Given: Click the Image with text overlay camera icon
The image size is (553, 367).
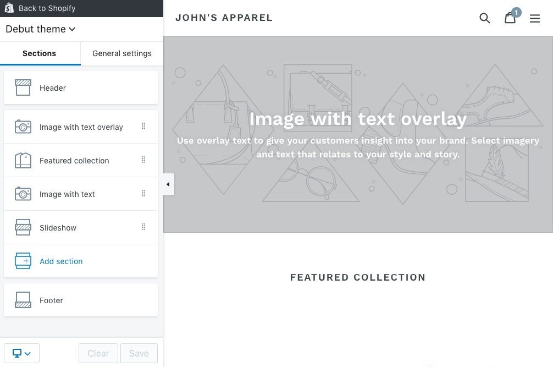Looking at the screenshot, I should [x=23, y=126].
